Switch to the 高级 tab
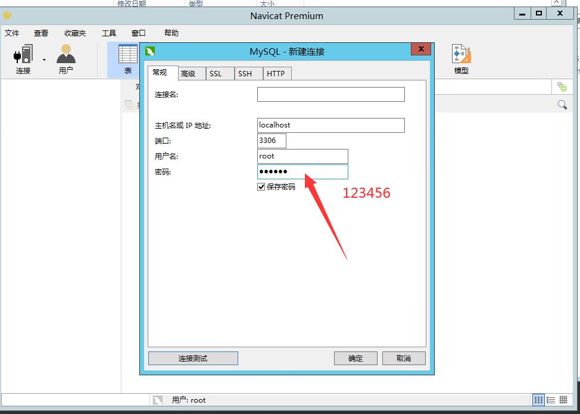 pyautogui.click(x=188, y=74)
